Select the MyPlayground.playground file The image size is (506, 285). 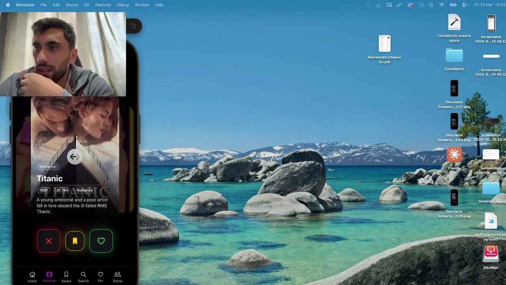click(491, 227)
